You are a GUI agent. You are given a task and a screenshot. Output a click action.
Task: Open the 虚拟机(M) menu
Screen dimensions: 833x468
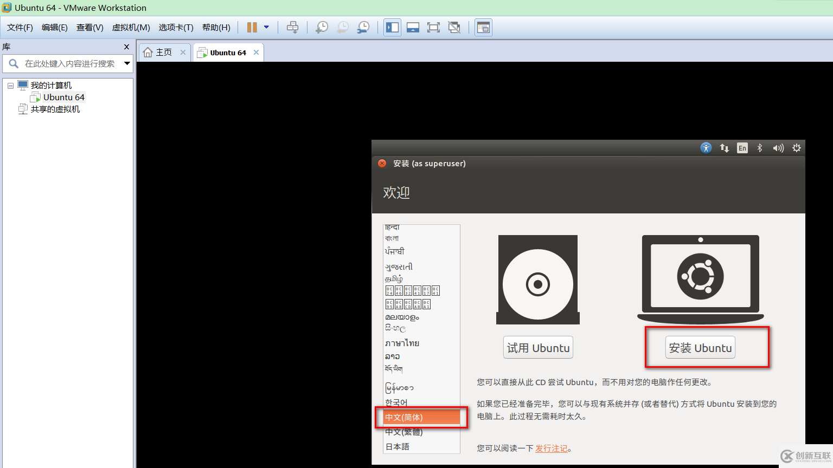coord(131,27)
